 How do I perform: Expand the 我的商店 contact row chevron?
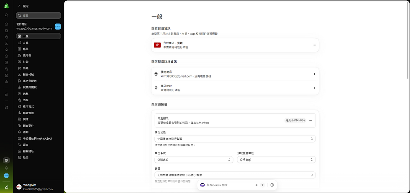click(x=314, y=74)
